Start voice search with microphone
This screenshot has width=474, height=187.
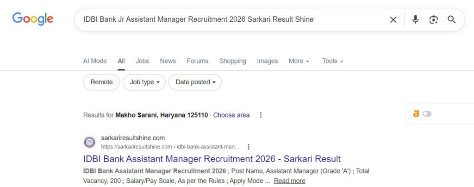click(x=415, y=19)
